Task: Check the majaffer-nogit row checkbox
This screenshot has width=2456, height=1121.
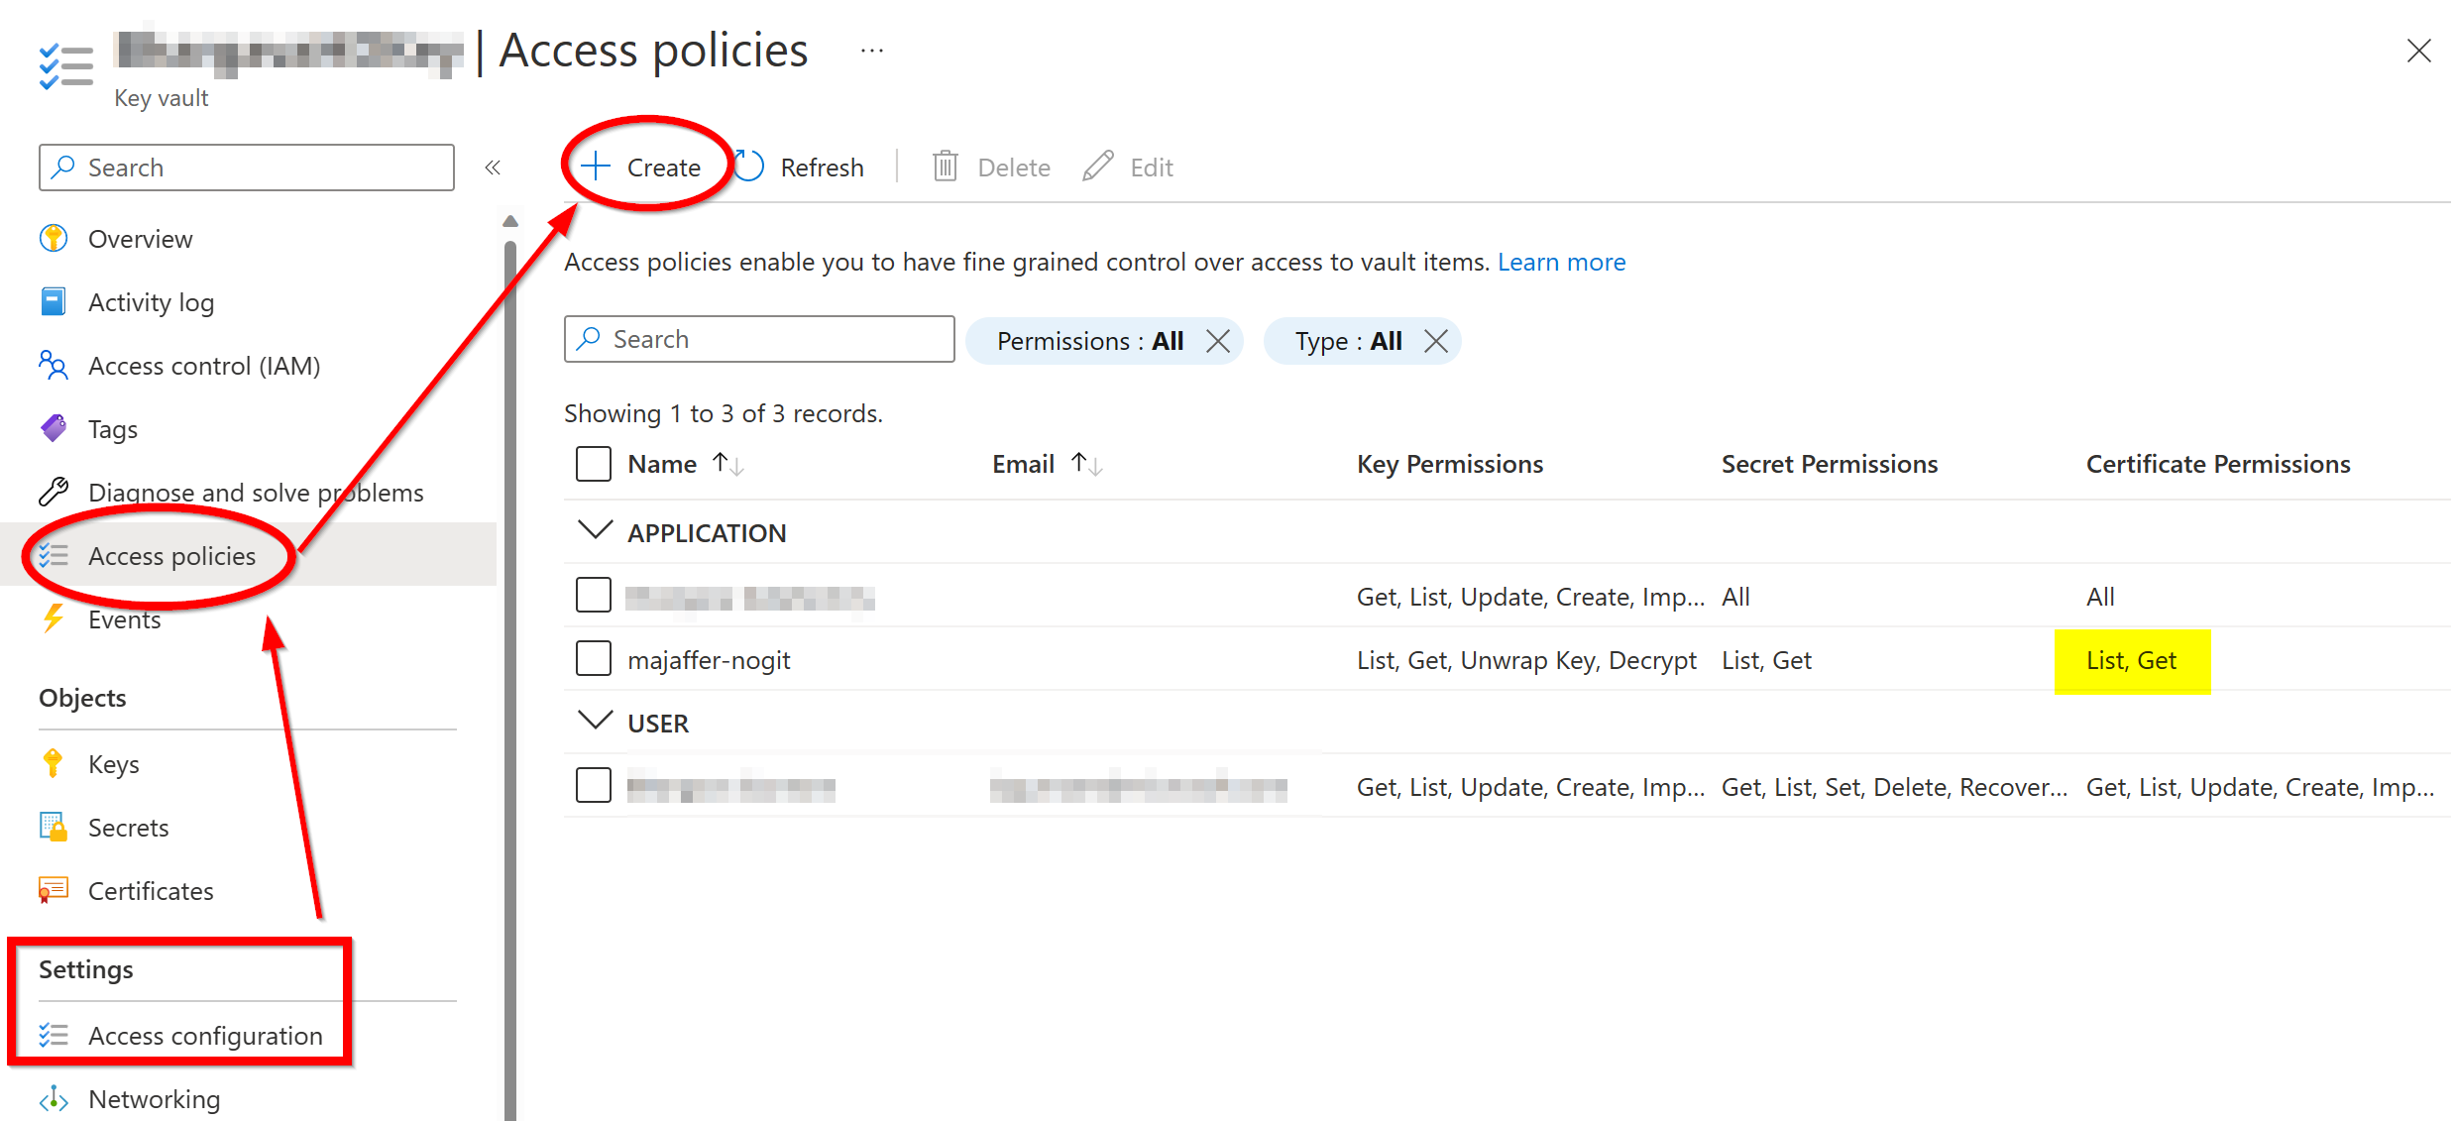Action: pos(593,657)
